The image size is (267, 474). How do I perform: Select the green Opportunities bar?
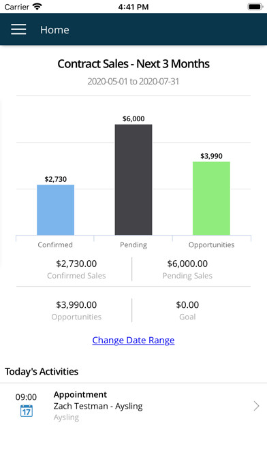click(x=211, y=198)
